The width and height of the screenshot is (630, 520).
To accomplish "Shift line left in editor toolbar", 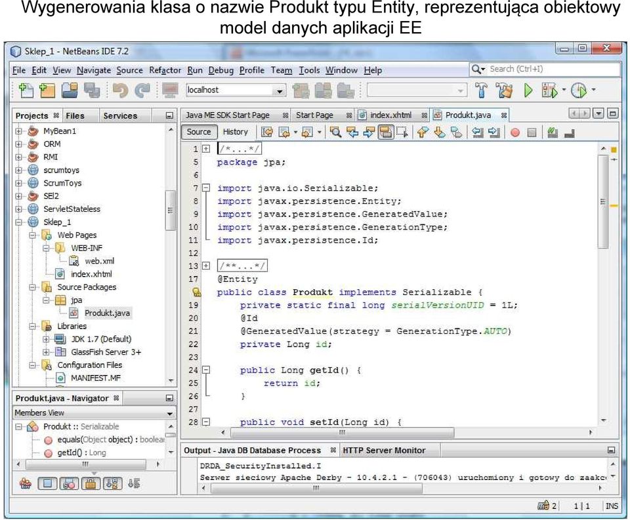I will (478, 132).
